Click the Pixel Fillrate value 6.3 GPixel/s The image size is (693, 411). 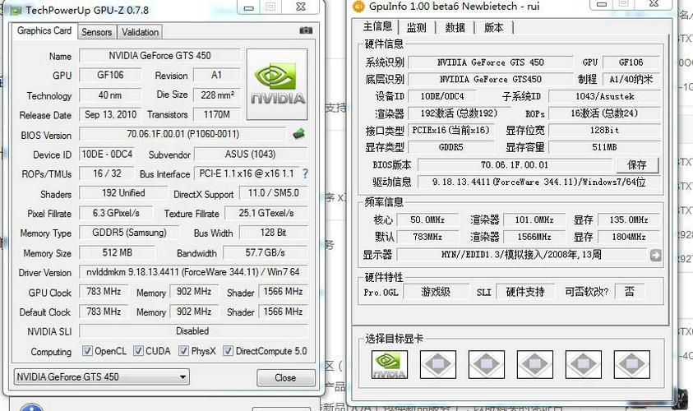116,213
